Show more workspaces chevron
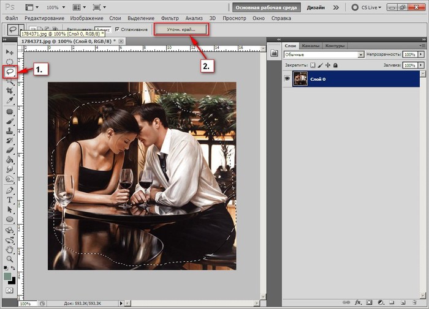The height and width of the screenshot is (309, 429). tap(336, 7)
